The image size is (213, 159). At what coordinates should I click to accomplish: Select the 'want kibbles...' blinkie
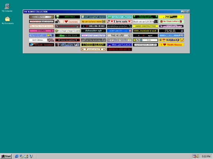[x=41, y=40]
